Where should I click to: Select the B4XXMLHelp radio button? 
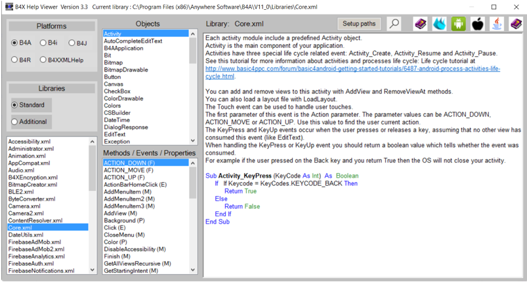pyautogui.click(x=62, y=60)
